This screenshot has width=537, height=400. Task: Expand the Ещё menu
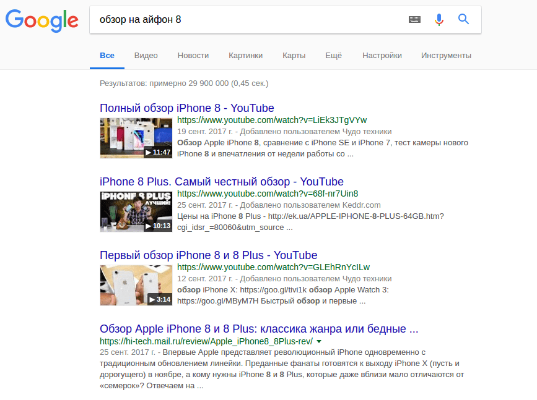333,56
